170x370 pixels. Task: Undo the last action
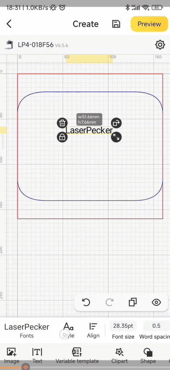pos(86,302)
